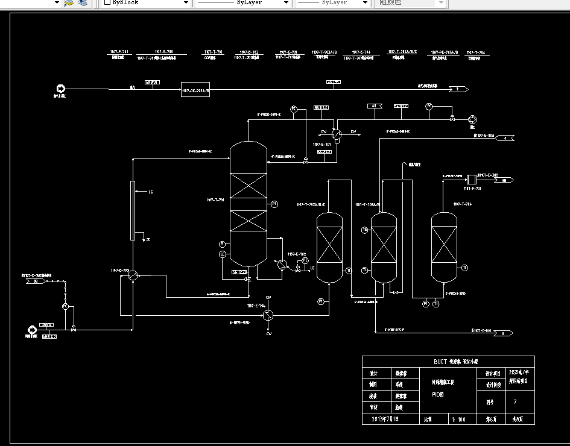Click the Layer Previous icon
This screenshot has width=570, height=446.
83,3
